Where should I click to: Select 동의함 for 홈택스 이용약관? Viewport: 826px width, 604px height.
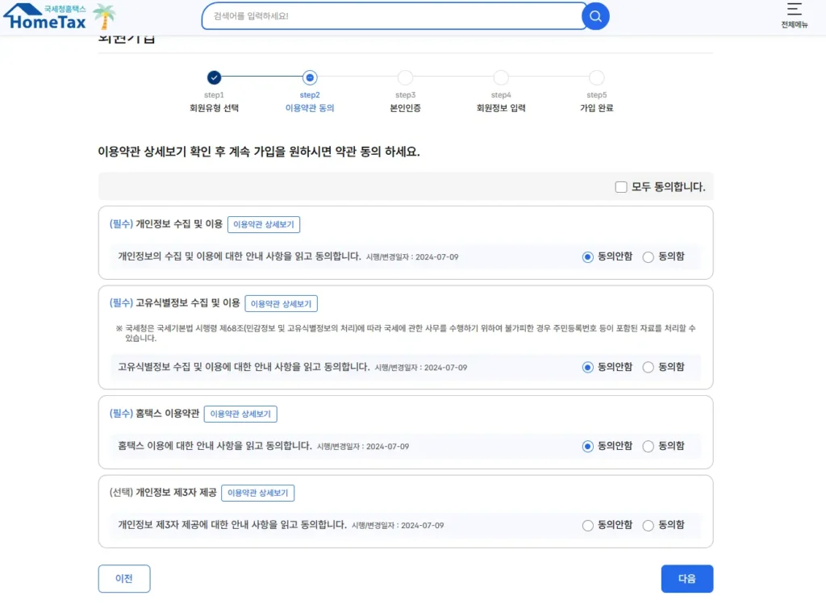pyautogui.click(x=648, y=446)
